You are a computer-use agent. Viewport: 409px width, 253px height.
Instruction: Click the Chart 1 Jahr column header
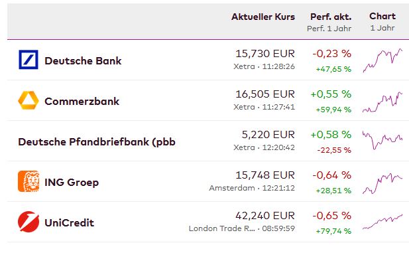click(x=382, y=22)
